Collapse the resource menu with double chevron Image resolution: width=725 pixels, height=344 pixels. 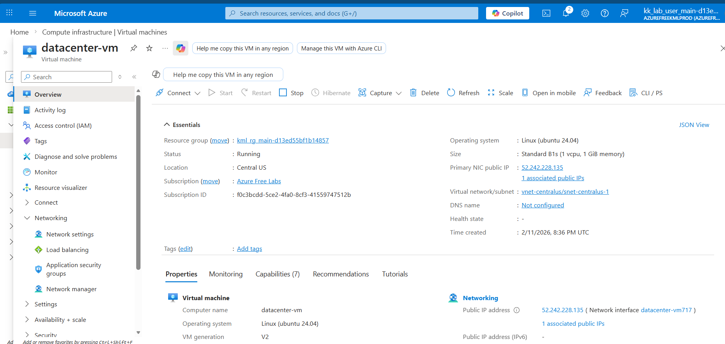(x=134, y=77)
